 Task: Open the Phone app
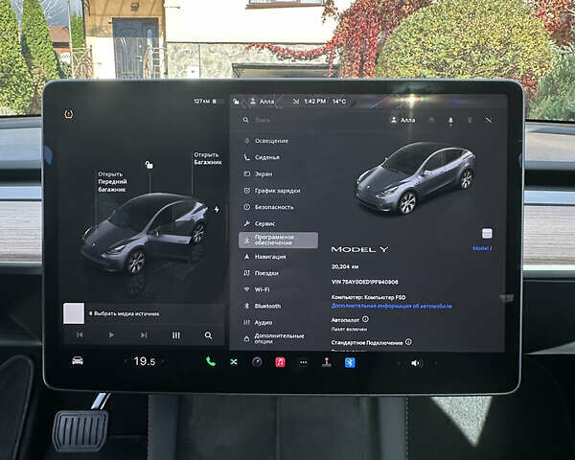211,362
